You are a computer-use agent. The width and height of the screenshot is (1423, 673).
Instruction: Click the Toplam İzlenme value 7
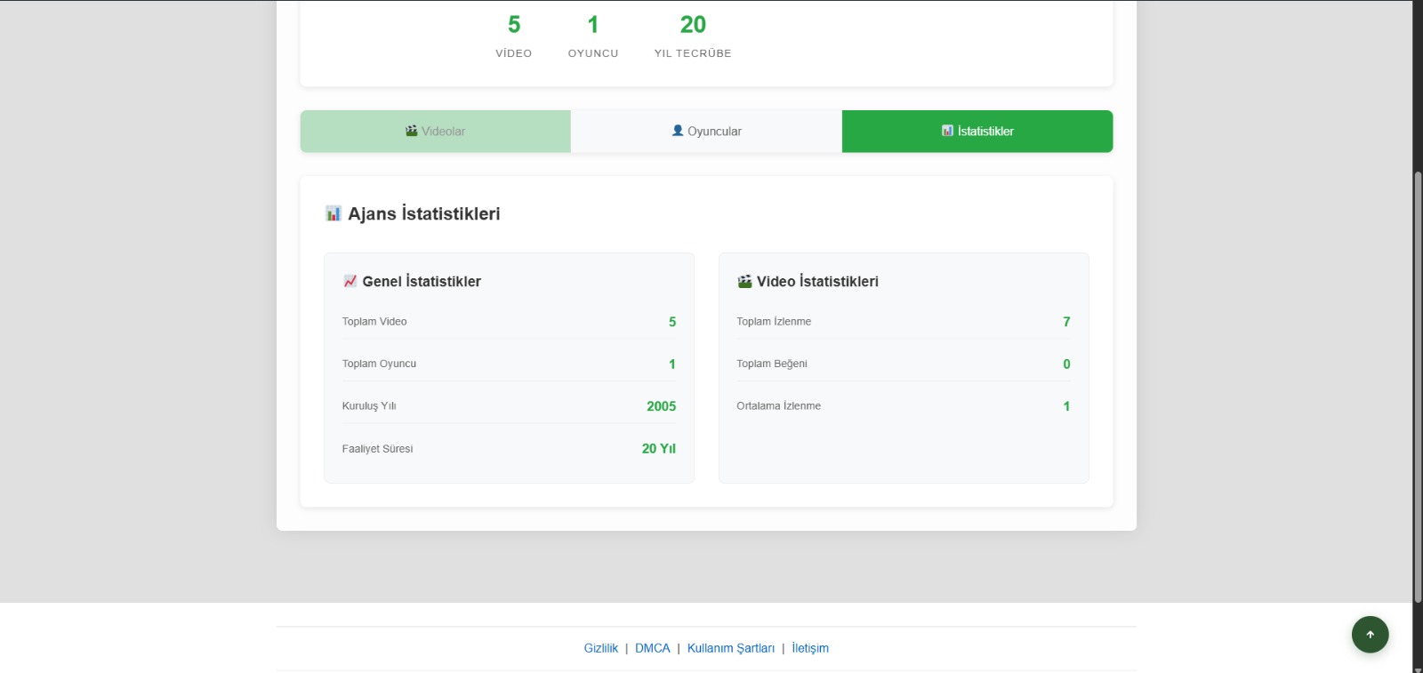[1066, 322]
